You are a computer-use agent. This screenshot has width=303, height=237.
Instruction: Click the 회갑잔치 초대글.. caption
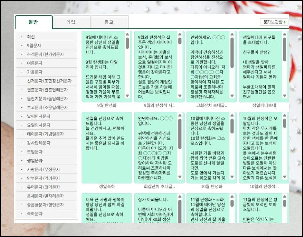pyautogui.click(x=159, y=186)
